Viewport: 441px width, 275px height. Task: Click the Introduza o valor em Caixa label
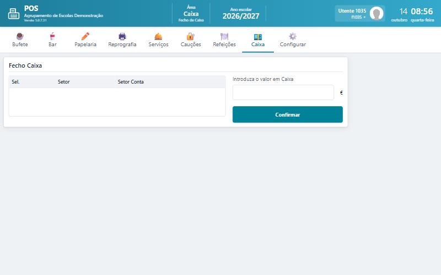pyautogui.click(x=263, y=79)
